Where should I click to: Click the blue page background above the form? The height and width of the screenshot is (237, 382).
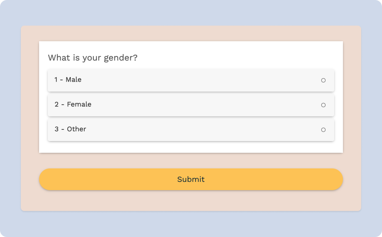(x=191, y=12)
